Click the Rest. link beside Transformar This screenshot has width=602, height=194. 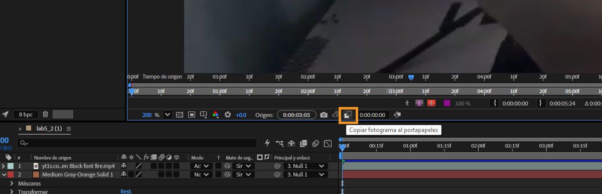pos(126,191)
